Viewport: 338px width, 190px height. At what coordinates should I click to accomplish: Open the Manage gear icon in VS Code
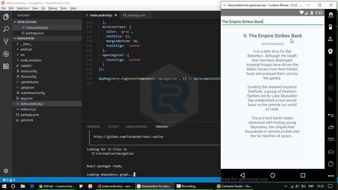6,171
